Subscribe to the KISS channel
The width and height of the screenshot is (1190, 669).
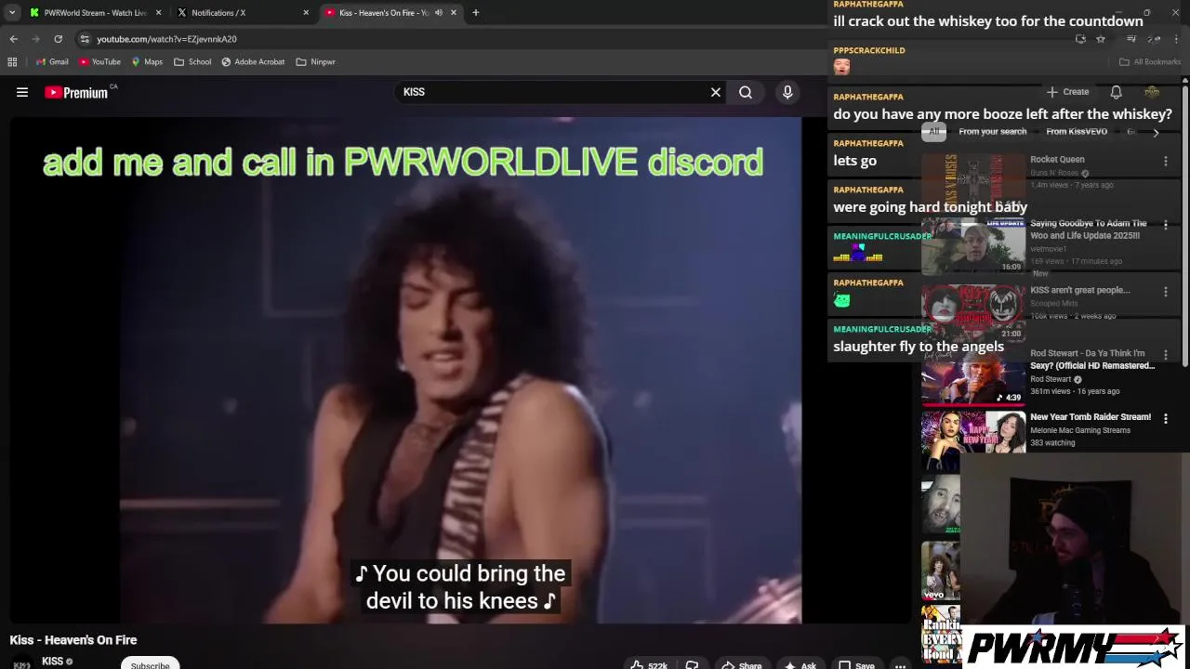coord(150,663)
